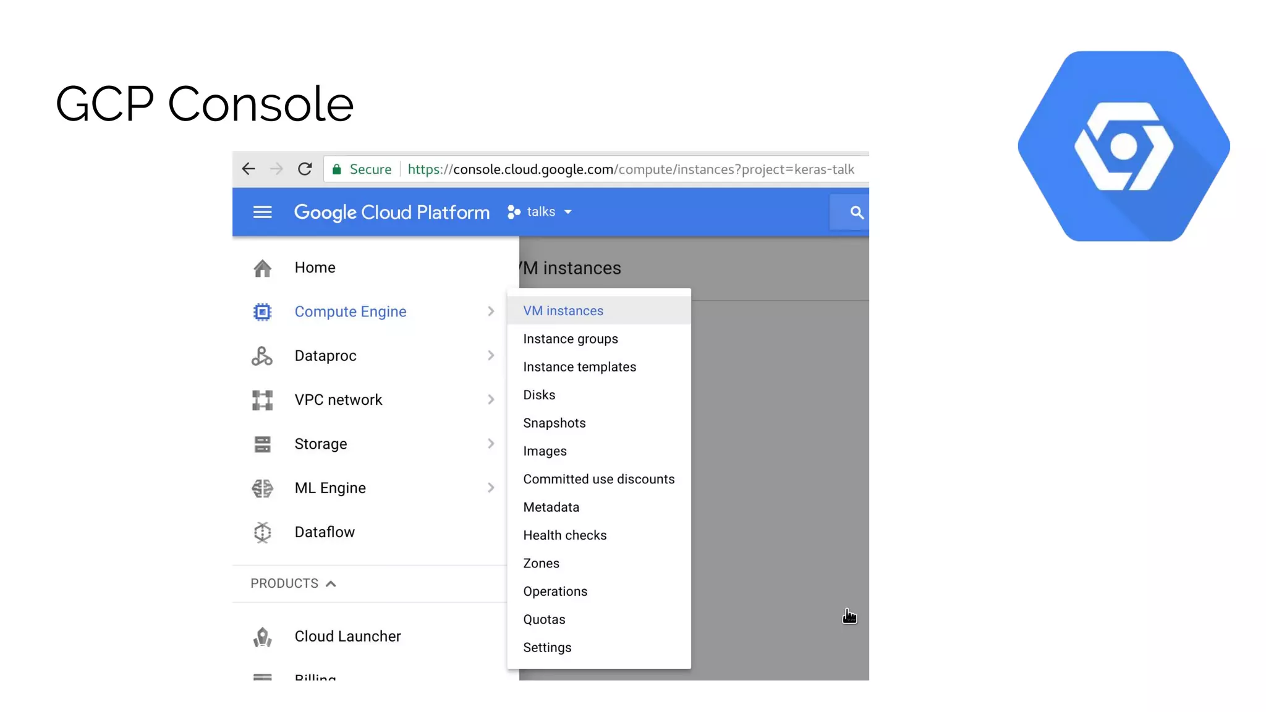Expand the VPC network submenu chevron
The width and height of the screenshot is (1266, 712).
tap(491, 399)
